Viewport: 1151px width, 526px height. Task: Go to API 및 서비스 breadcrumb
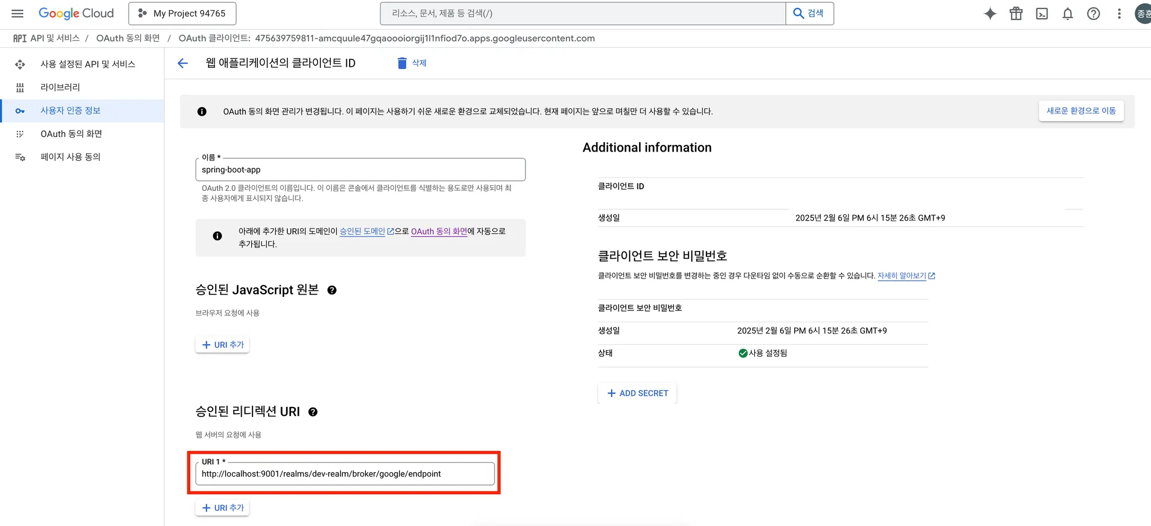[x=55, y=38]
